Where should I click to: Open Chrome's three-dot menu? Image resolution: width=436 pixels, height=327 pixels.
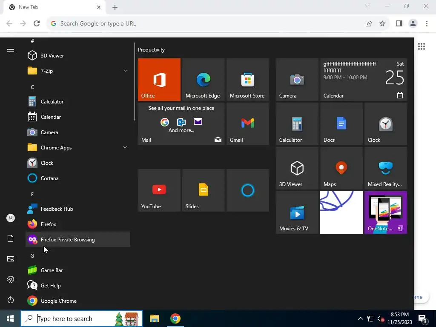[x=427, y=24]
